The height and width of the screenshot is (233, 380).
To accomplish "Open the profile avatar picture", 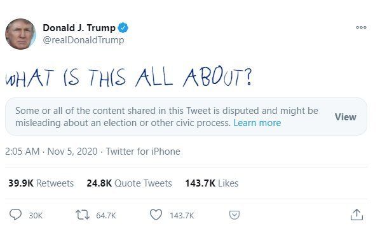I will click(x=20, y=34).
